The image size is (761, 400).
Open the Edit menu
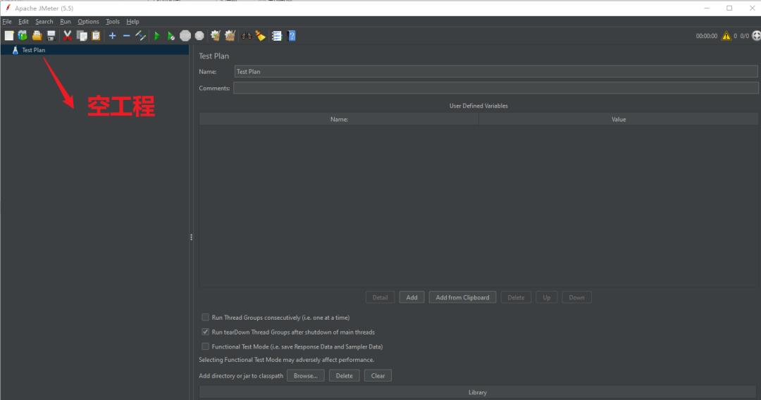(23, 22)
